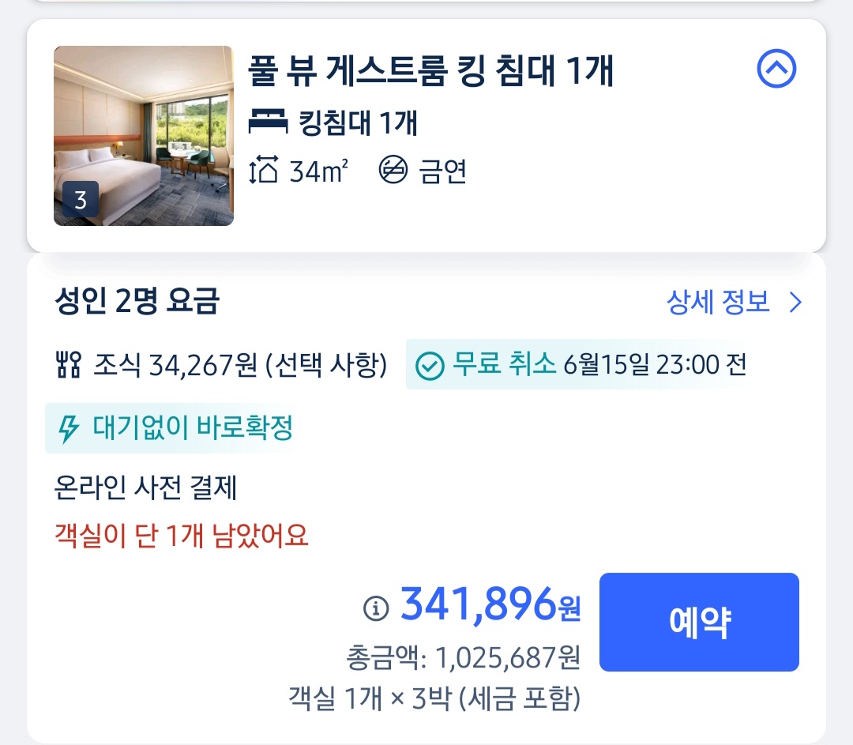Tap the price info icon beside 341,896원
Screen dimensions: 853x745
(376, 608)
